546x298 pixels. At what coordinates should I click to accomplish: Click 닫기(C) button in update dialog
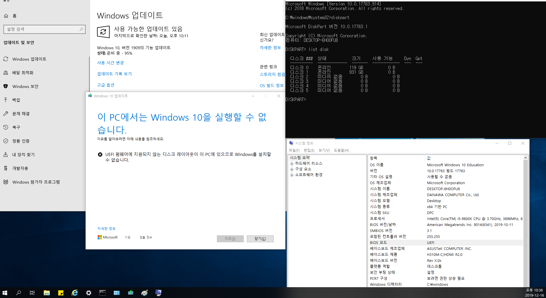coord(260,239)
